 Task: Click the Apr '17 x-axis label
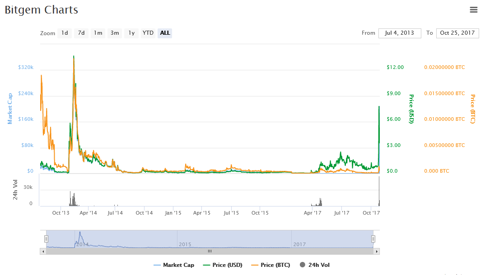point(312,213)
